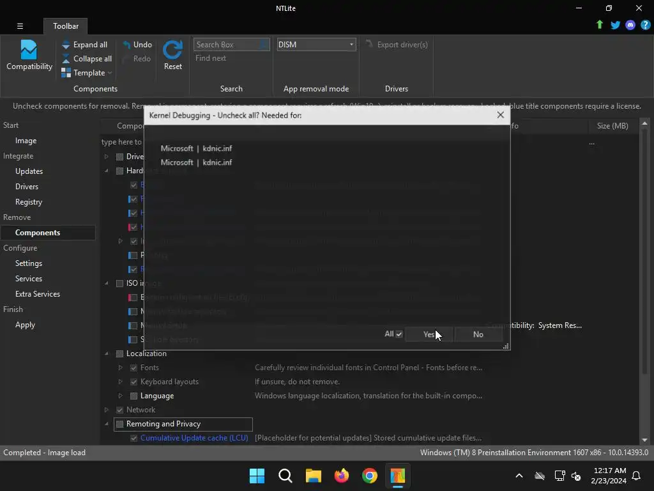The height and width of the screenshot is (491, 654).
Task: Open the Template menu icon
Action: 66,73
